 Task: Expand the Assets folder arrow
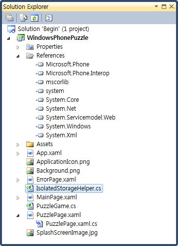18,145
